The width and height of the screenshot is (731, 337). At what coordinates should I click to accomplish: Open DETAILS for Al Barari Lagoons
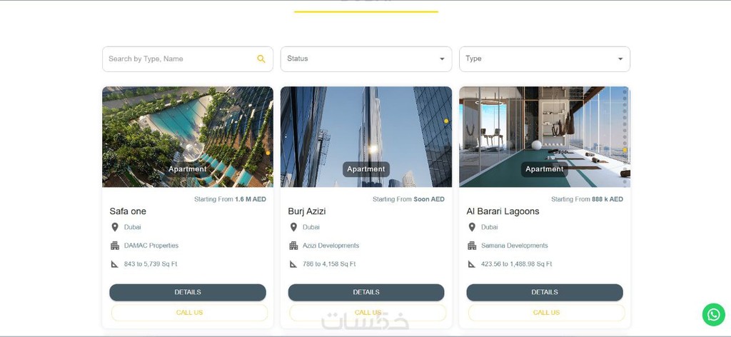pyautogui.click(x=545, y=292)
